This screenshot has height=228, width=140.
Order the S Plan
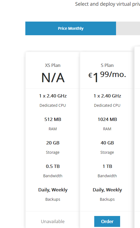coord(107,221)
